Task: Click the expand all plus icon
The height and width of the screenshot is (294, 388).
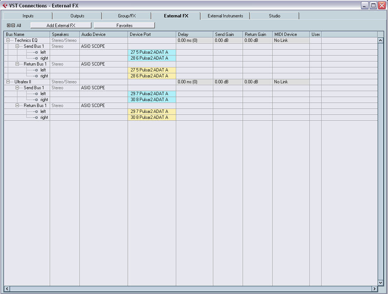Action: 8,25
